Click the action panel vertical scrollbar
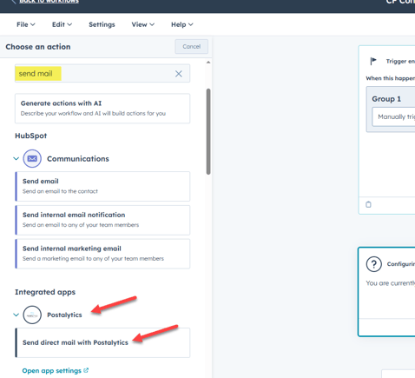The height and width of the screenshot is (378, 415). (208, 131)
